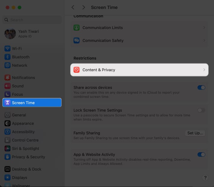
Task: Select Network in the sidebar
Action: click(x=32, y=65)
